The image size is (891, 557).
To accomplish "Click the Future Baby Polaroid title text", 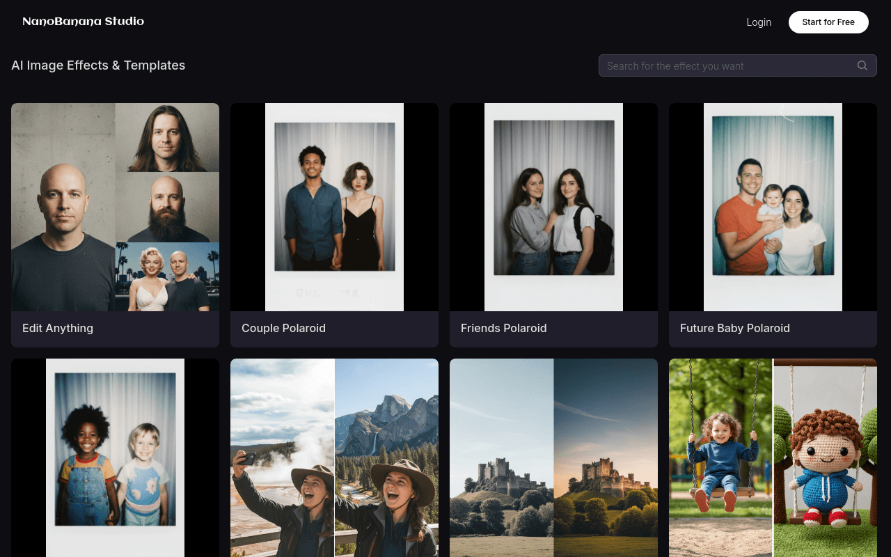I will click(x=734, y=328).
